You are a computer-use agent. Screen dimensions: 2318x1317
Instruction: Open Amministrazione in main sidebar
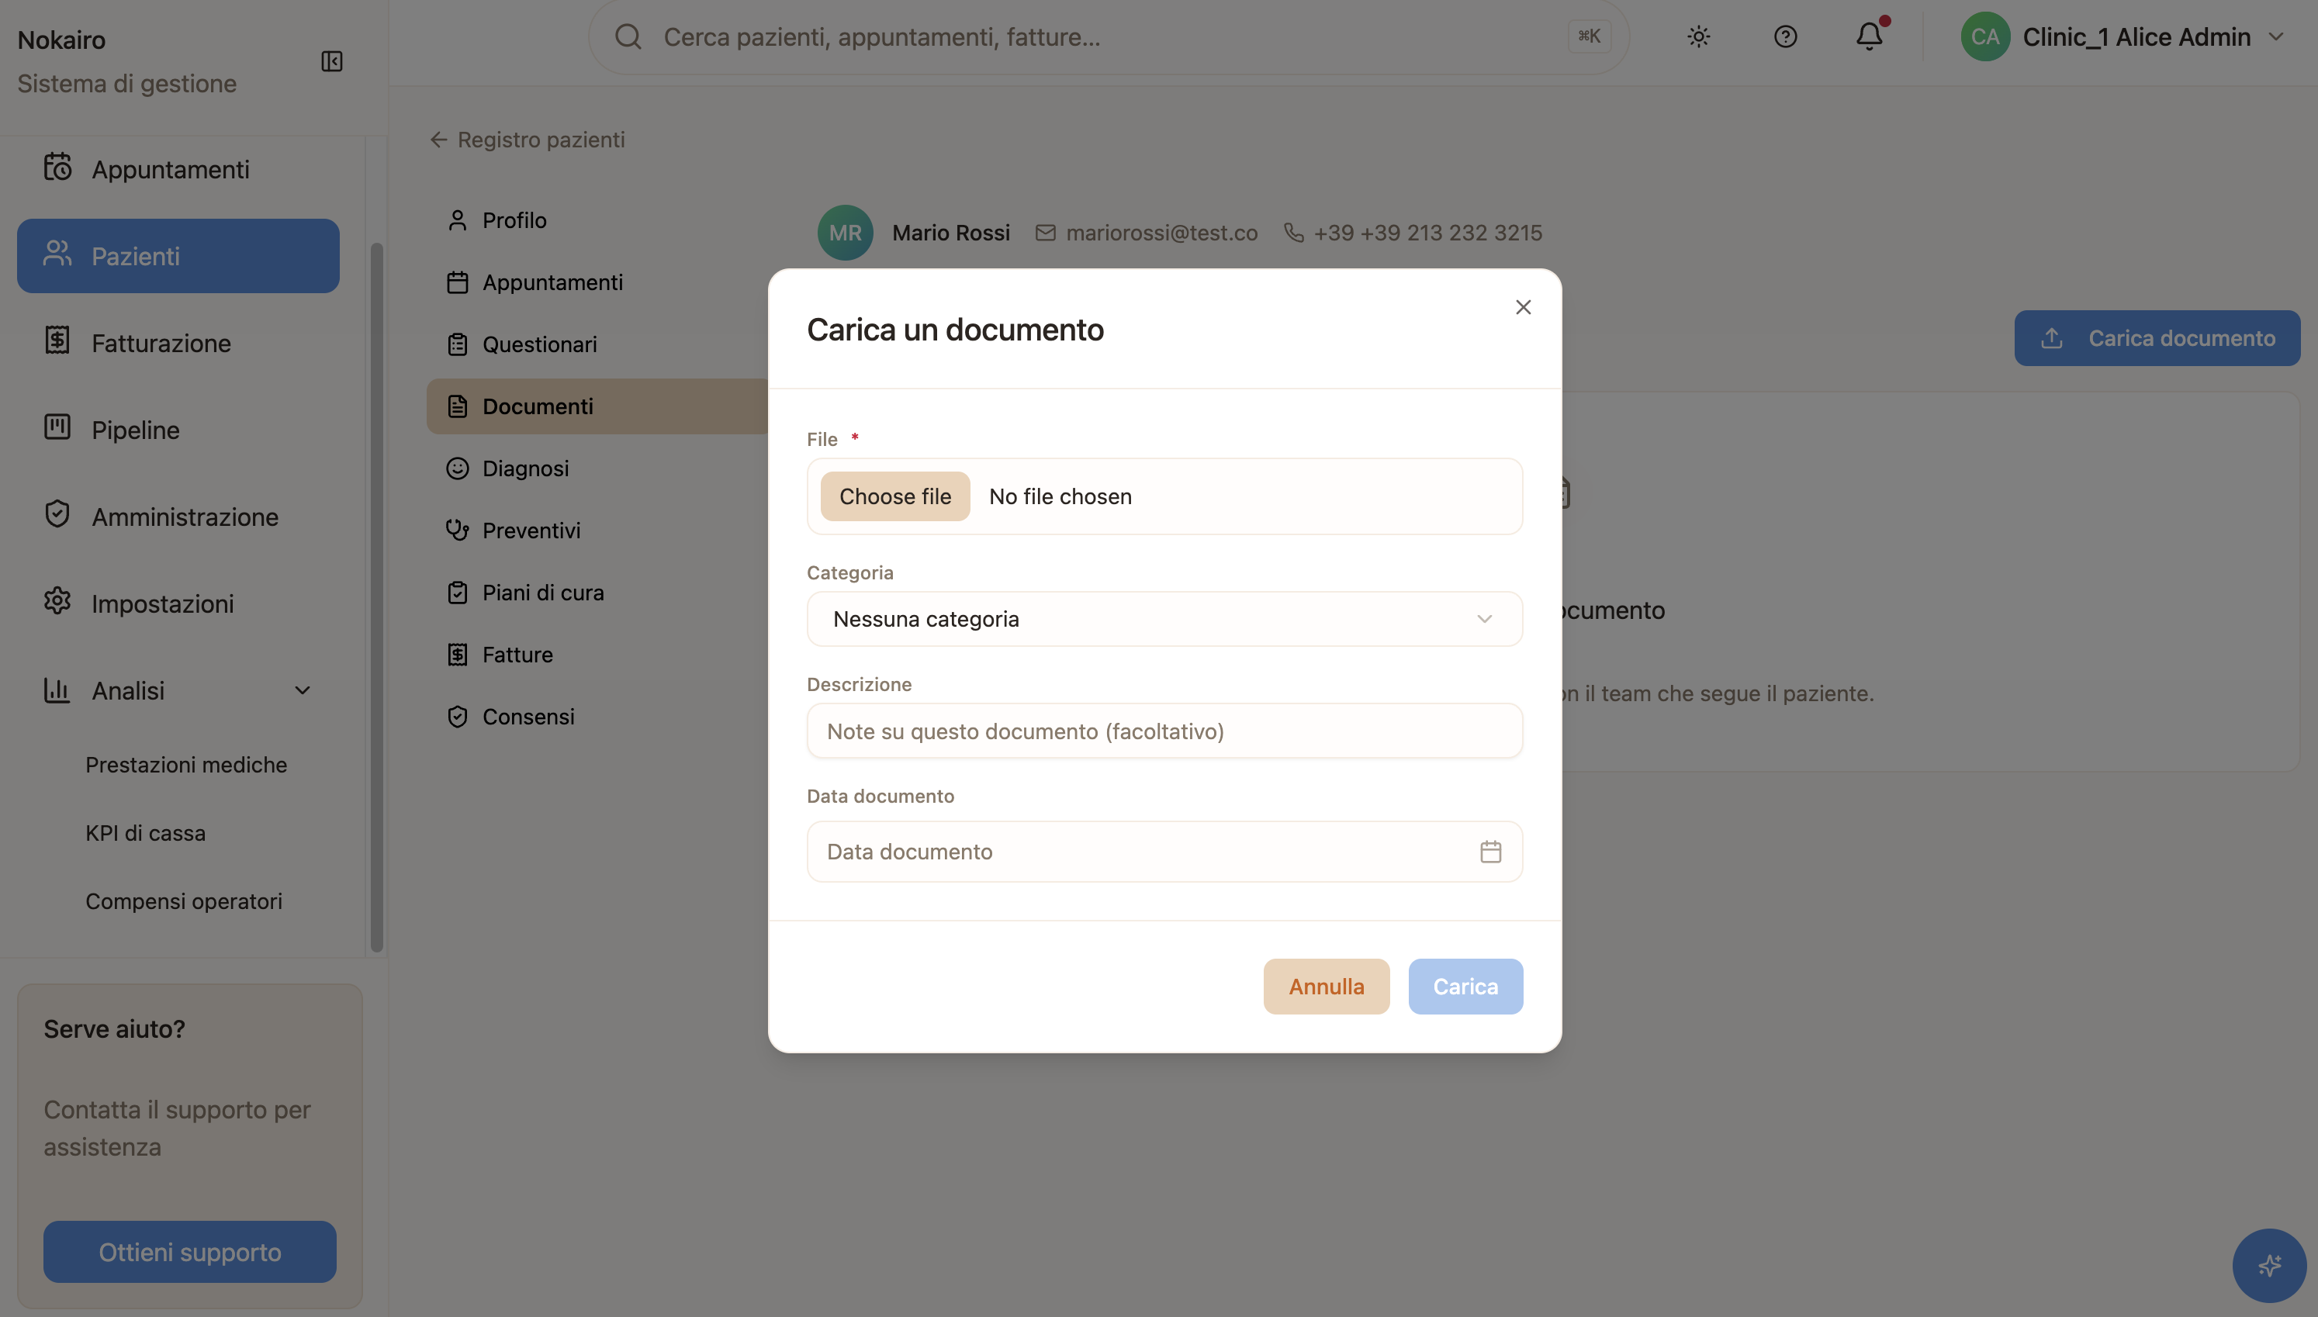coord(178,517)
